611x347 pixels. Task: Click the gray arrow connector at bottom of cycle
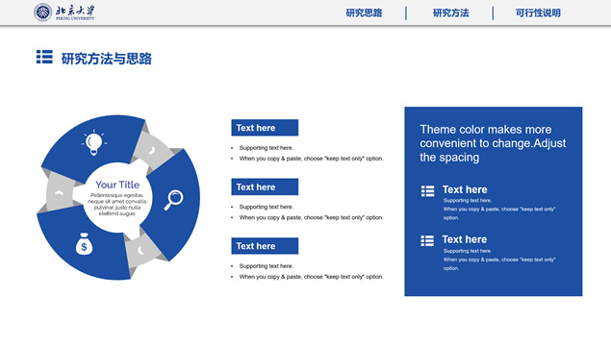[x=141, y=251]
